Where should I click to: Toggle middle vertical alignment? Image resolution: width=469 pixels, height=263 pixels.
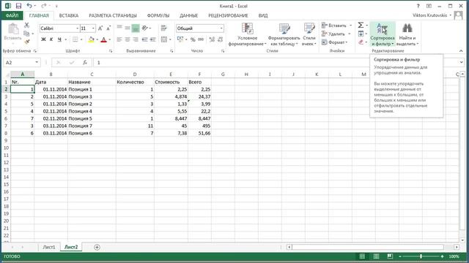click(128, 28)
